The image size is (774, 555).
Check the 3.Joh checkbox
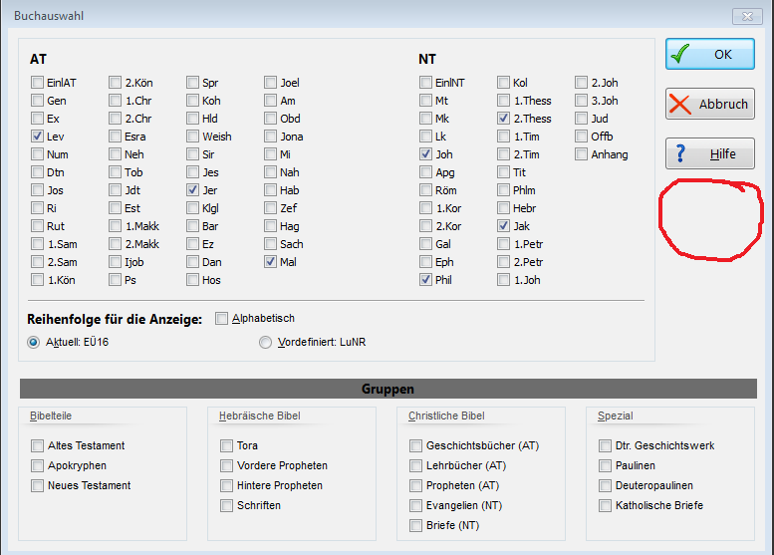(x=581, y=101)
